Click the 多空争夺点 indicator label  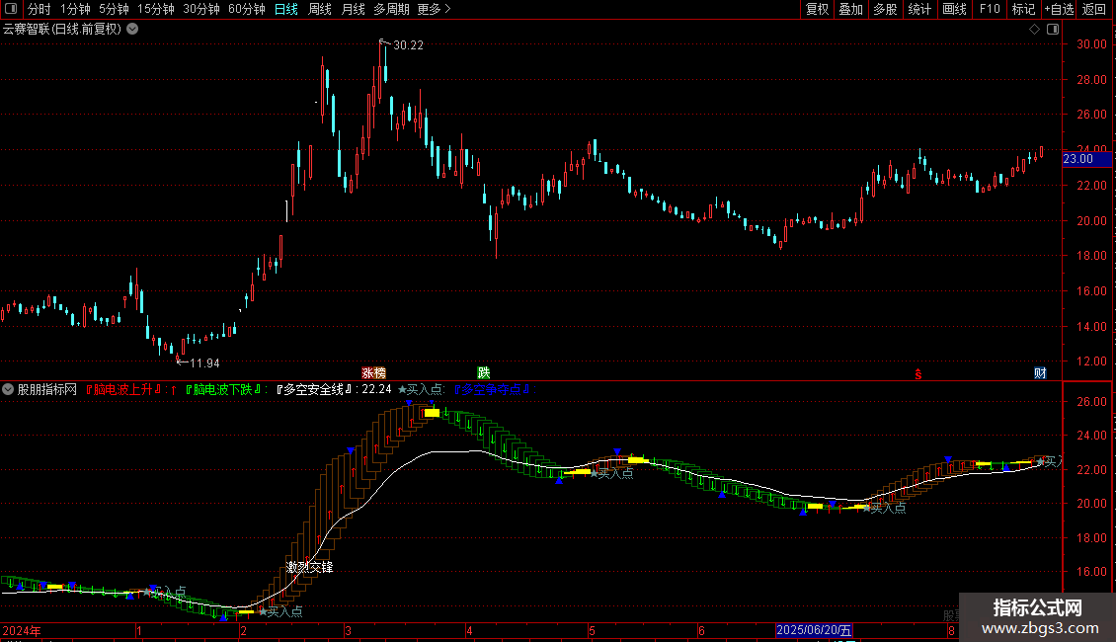pyautogui.click(x=493, y=389)
